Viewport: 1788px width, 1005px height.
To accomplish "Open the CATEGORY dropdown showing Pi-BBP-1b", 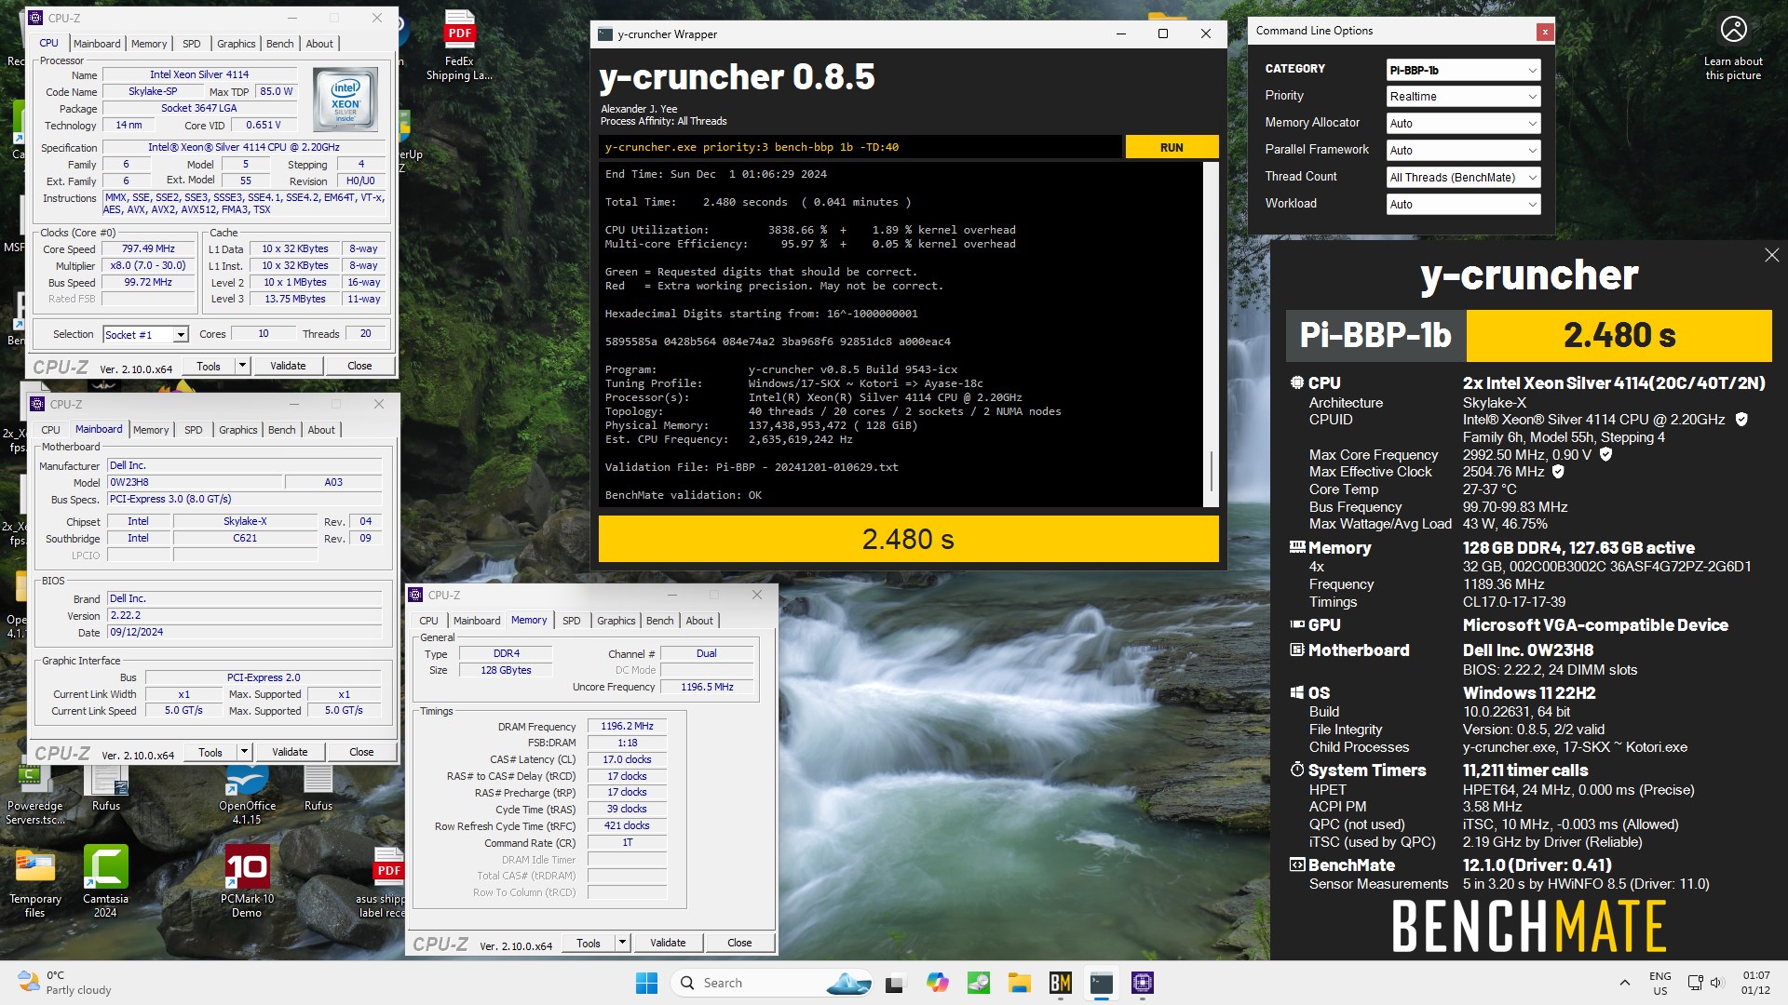I will pyautogui.click(x=1463, y=70).
